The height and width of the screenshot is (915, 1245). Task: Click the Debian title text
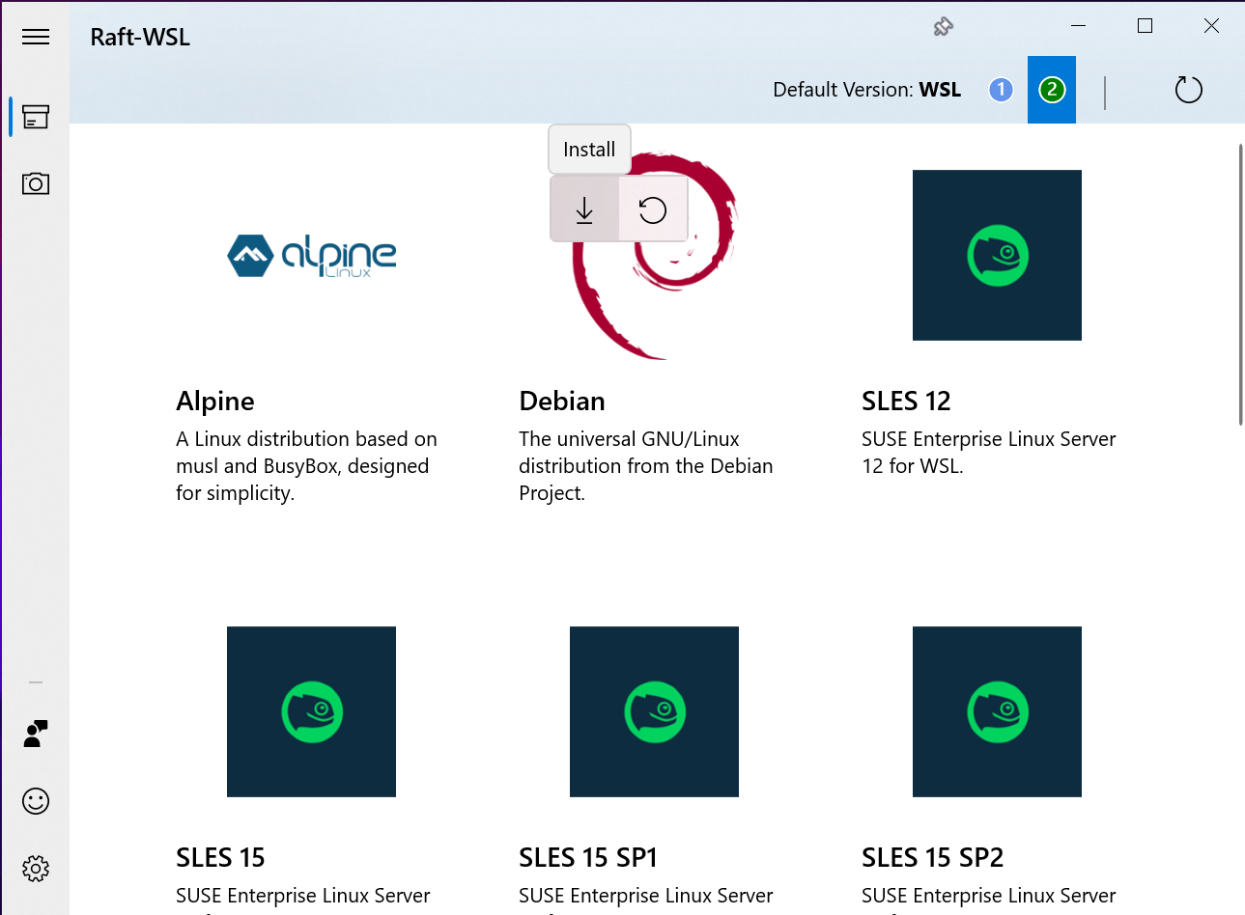click(x=562, y=402)
